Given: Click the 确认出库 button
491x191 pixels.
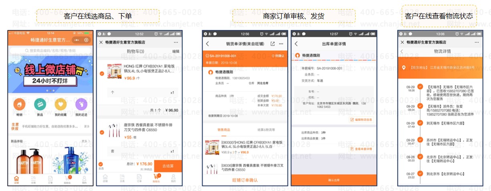Looking at the screenshot, I should click(333, 180).
